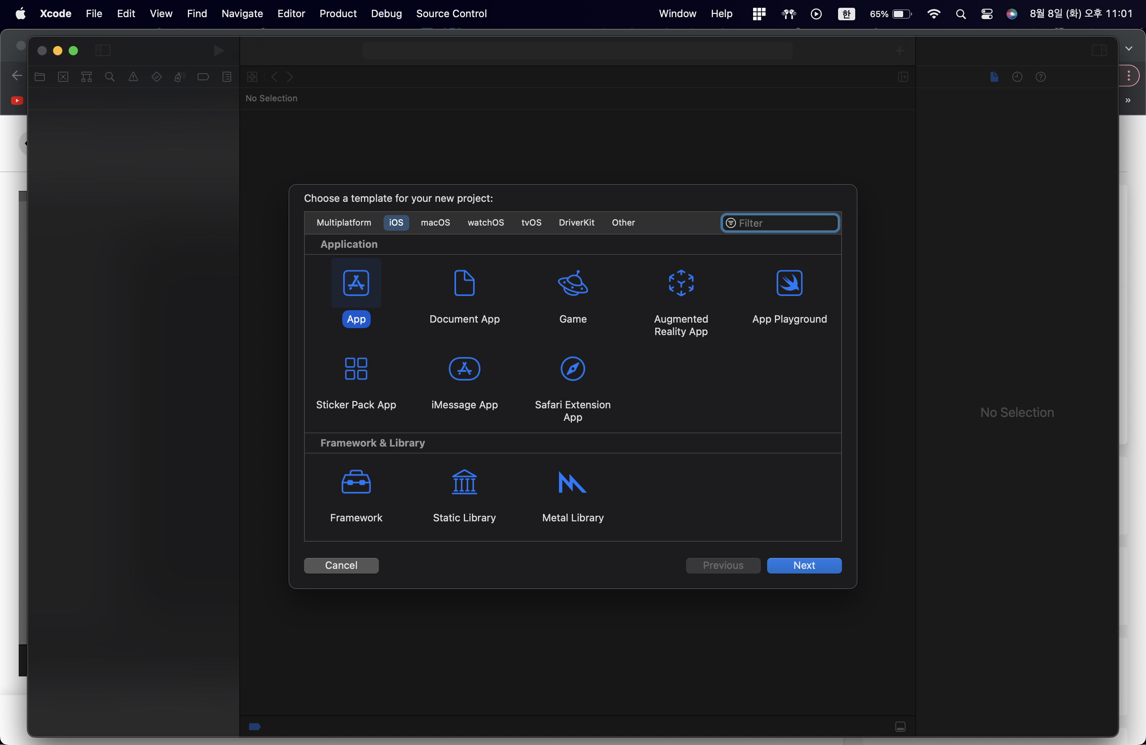Viewport: 1146px width, 745px height.
Task: Toggle the debug area button at bottom
Action: 900,727
